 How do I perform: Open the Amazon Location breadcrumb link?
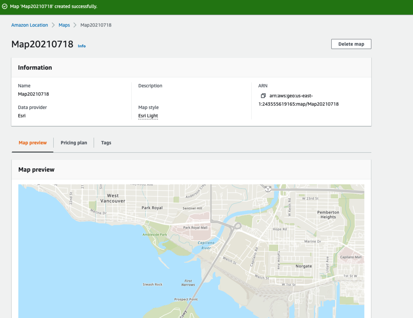(30, 25)
